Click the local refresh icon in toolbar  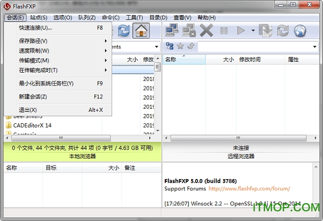point(124,31)
